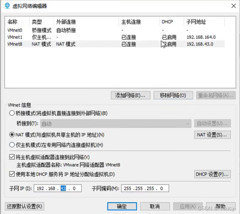240x214 pixels.
Task: Click the Virtual Network Editor globe icon
Action: coord(7,6)
